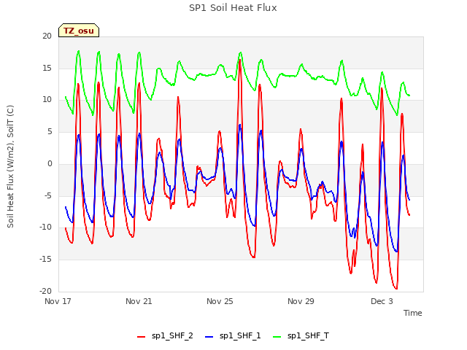Click the Nov 17 x-axis tick label
This screenshot has height=350, width=467.
coord(58,301)
